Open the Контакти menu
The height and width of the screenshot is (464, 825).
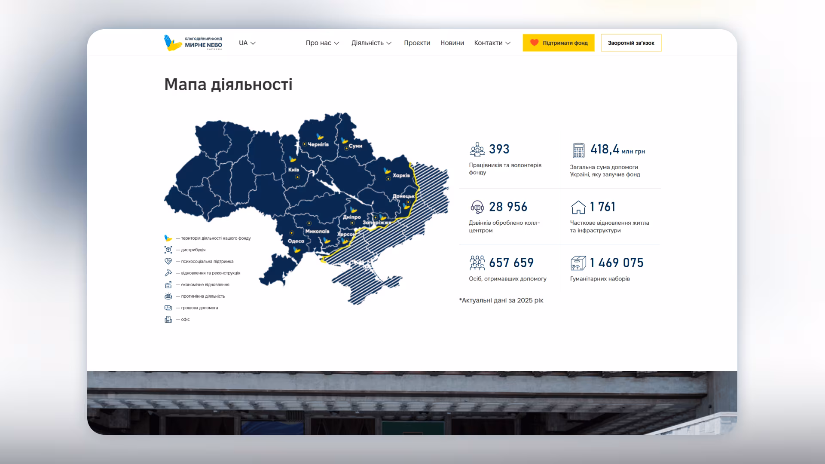coord(492,43)
